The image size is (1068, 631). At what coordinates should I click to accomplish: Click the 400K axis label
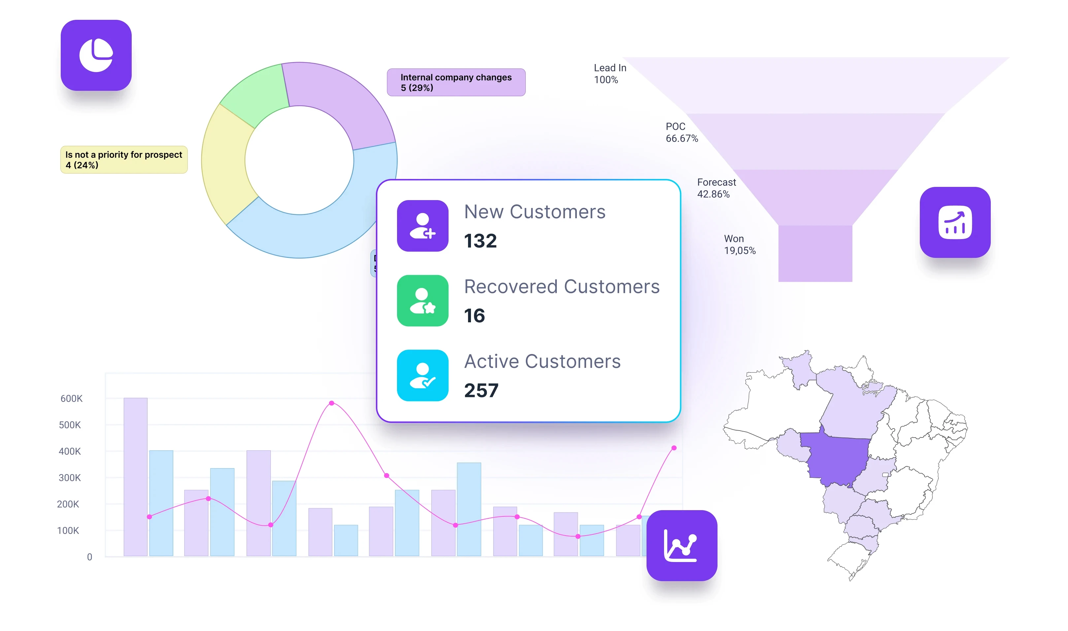tap(70, 452)
